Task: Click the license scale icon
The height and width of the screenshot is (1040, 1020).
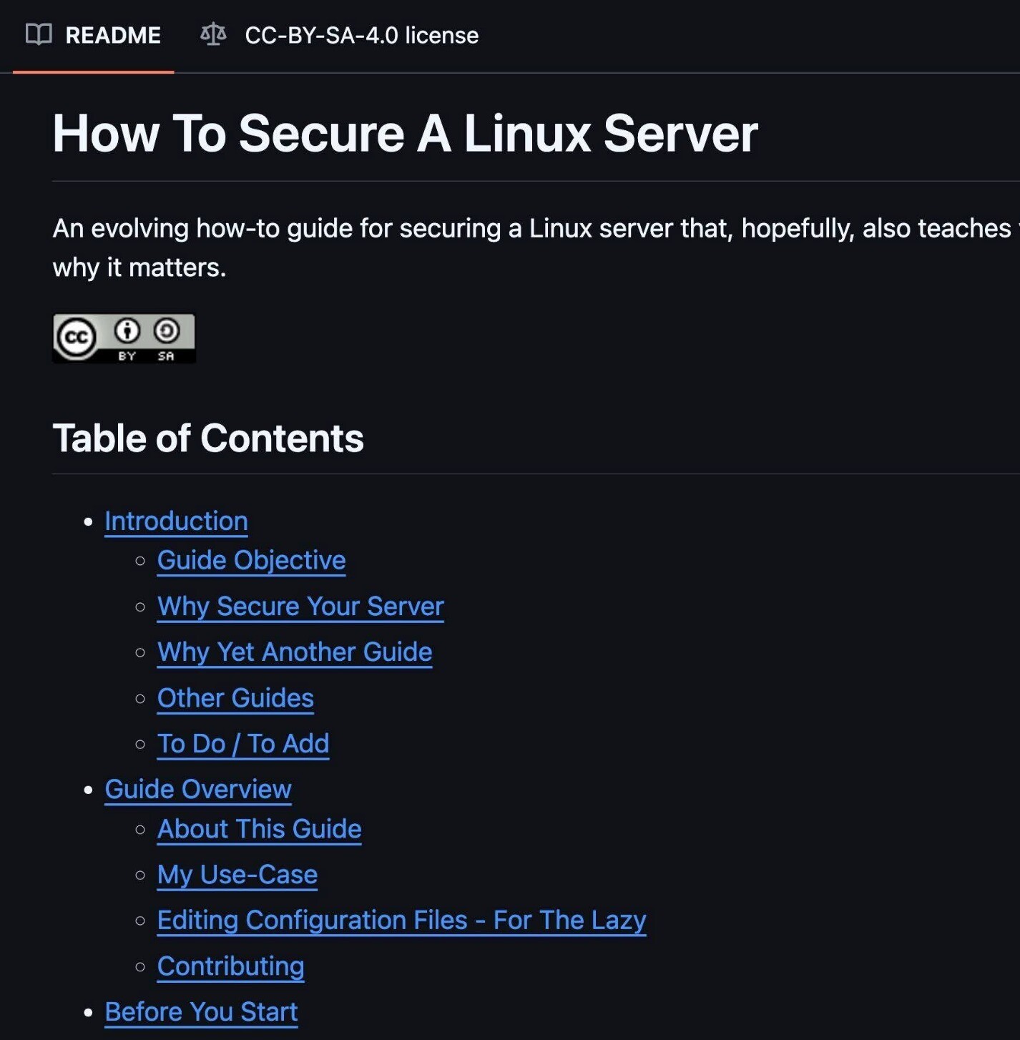Action: [x=213, y=34]
